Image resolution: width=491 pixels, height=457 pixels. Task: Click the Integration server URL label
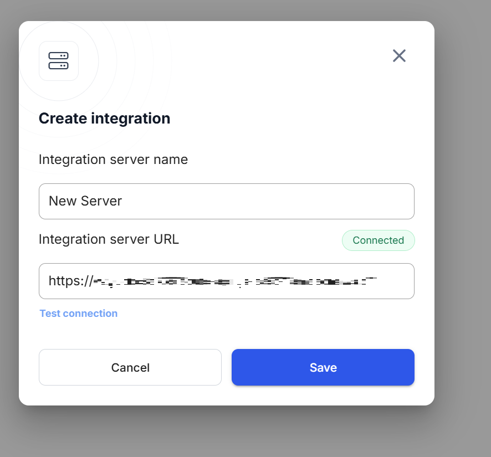click(109, 239)
